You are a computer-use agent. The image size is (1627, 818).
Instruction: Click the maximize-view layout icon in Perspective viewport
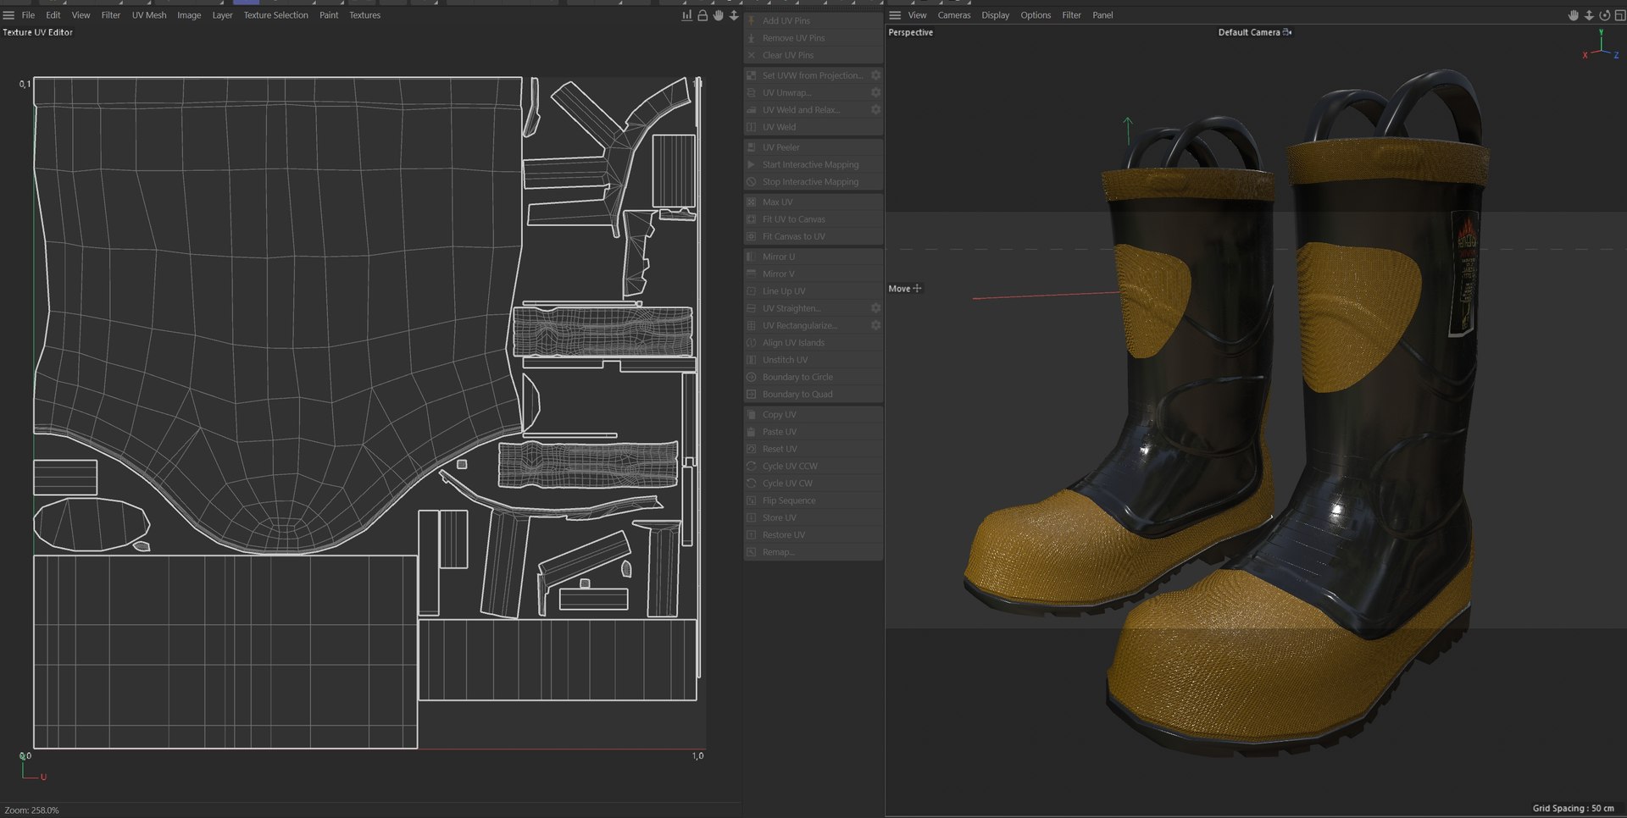1619,15
